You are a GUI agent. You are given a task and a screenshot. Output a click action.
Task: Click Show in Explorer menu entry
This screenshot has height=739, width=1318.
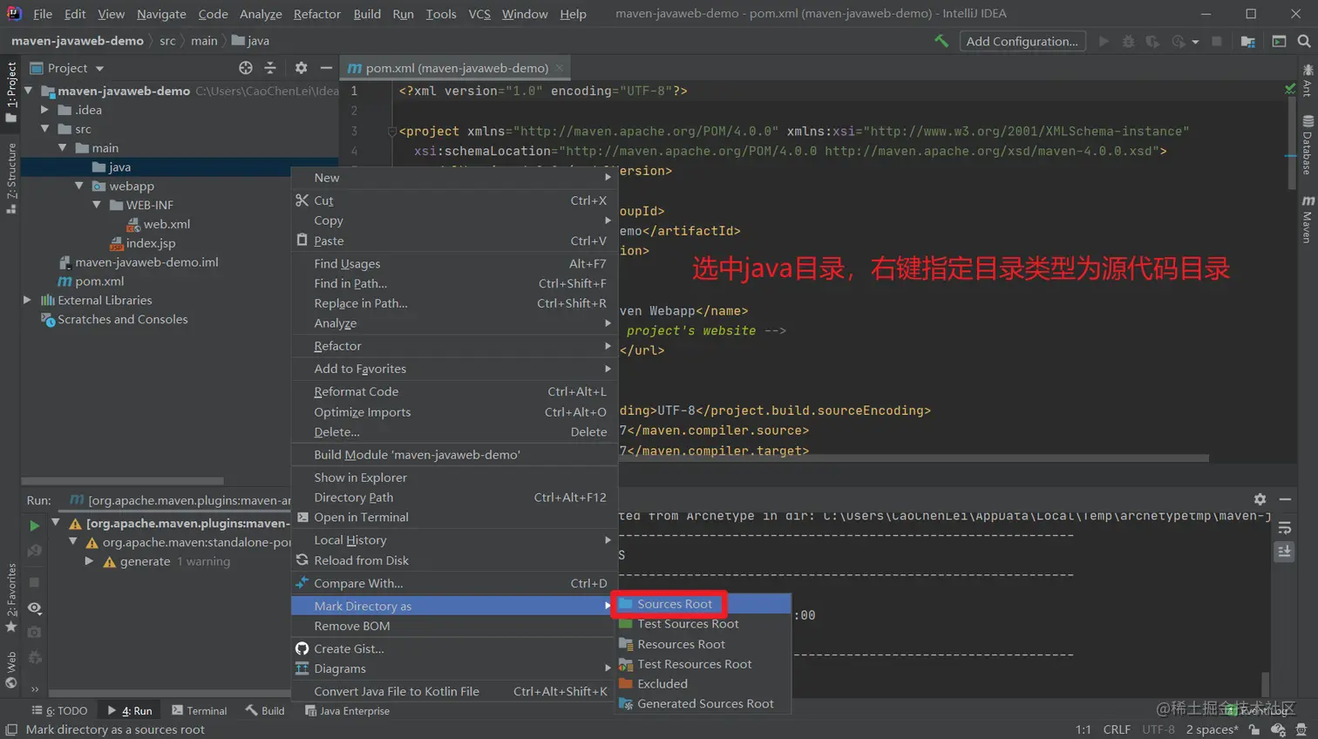454,478
